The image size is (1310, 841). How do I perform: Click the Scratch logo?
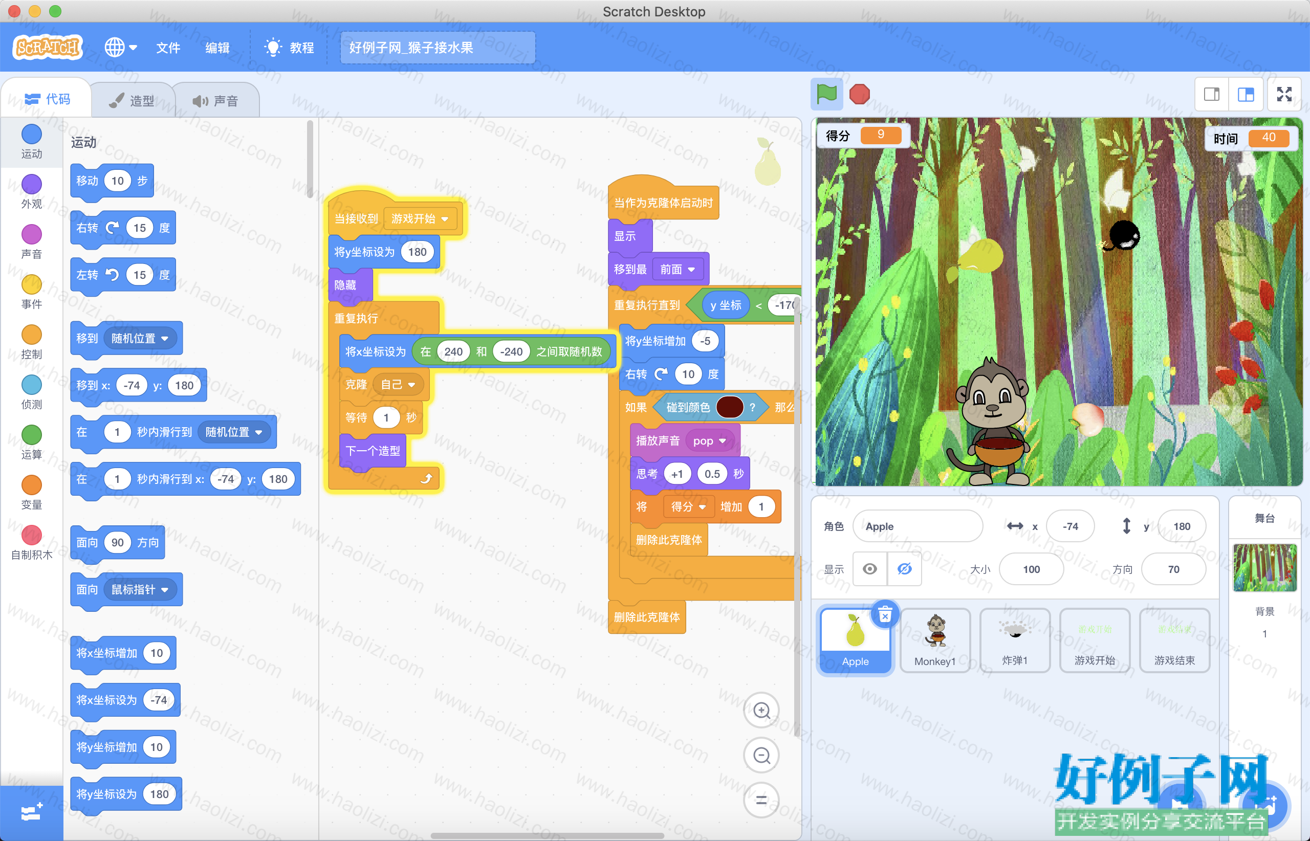(48, 48)
